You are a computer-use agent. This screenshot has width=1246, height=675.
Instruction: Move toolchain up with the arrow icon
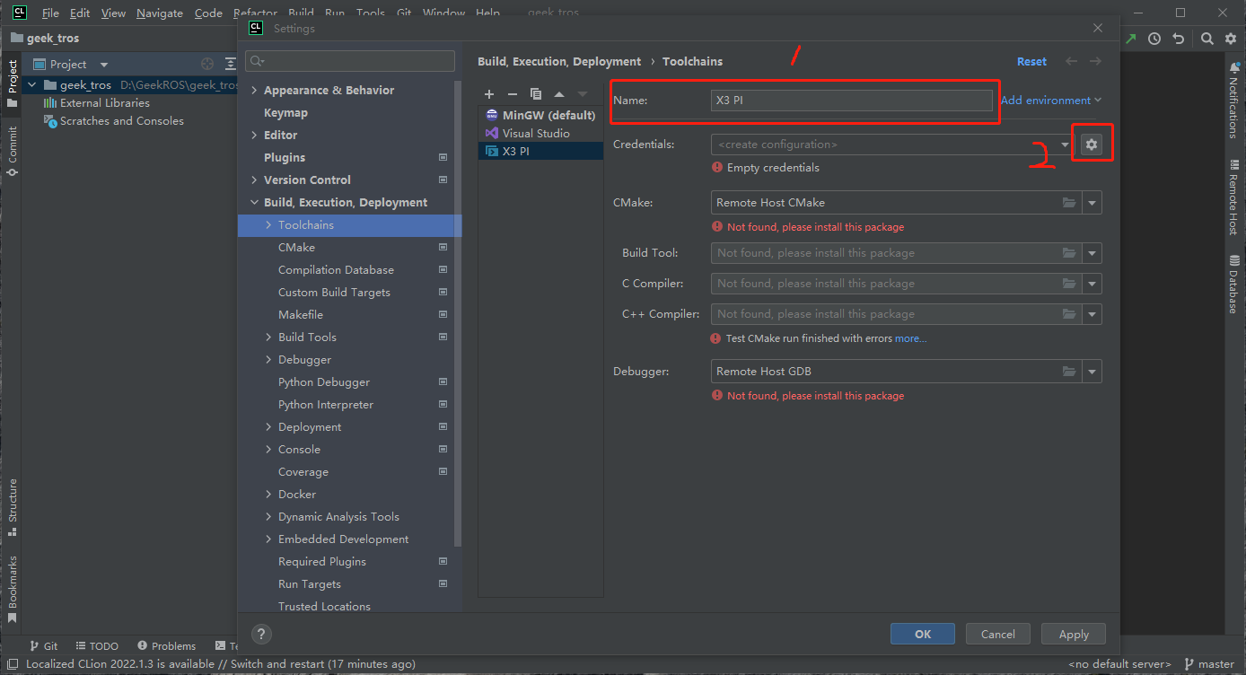tap(559, 94)
